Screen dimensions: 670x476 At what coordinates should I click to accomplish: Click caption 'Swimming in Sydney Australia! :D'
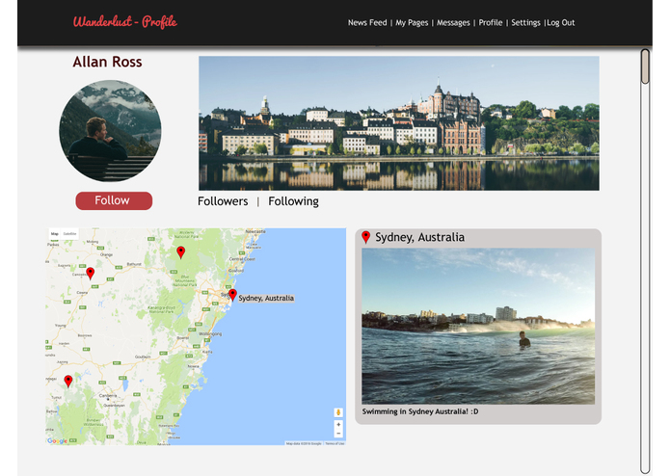click(x=420, y=411)
